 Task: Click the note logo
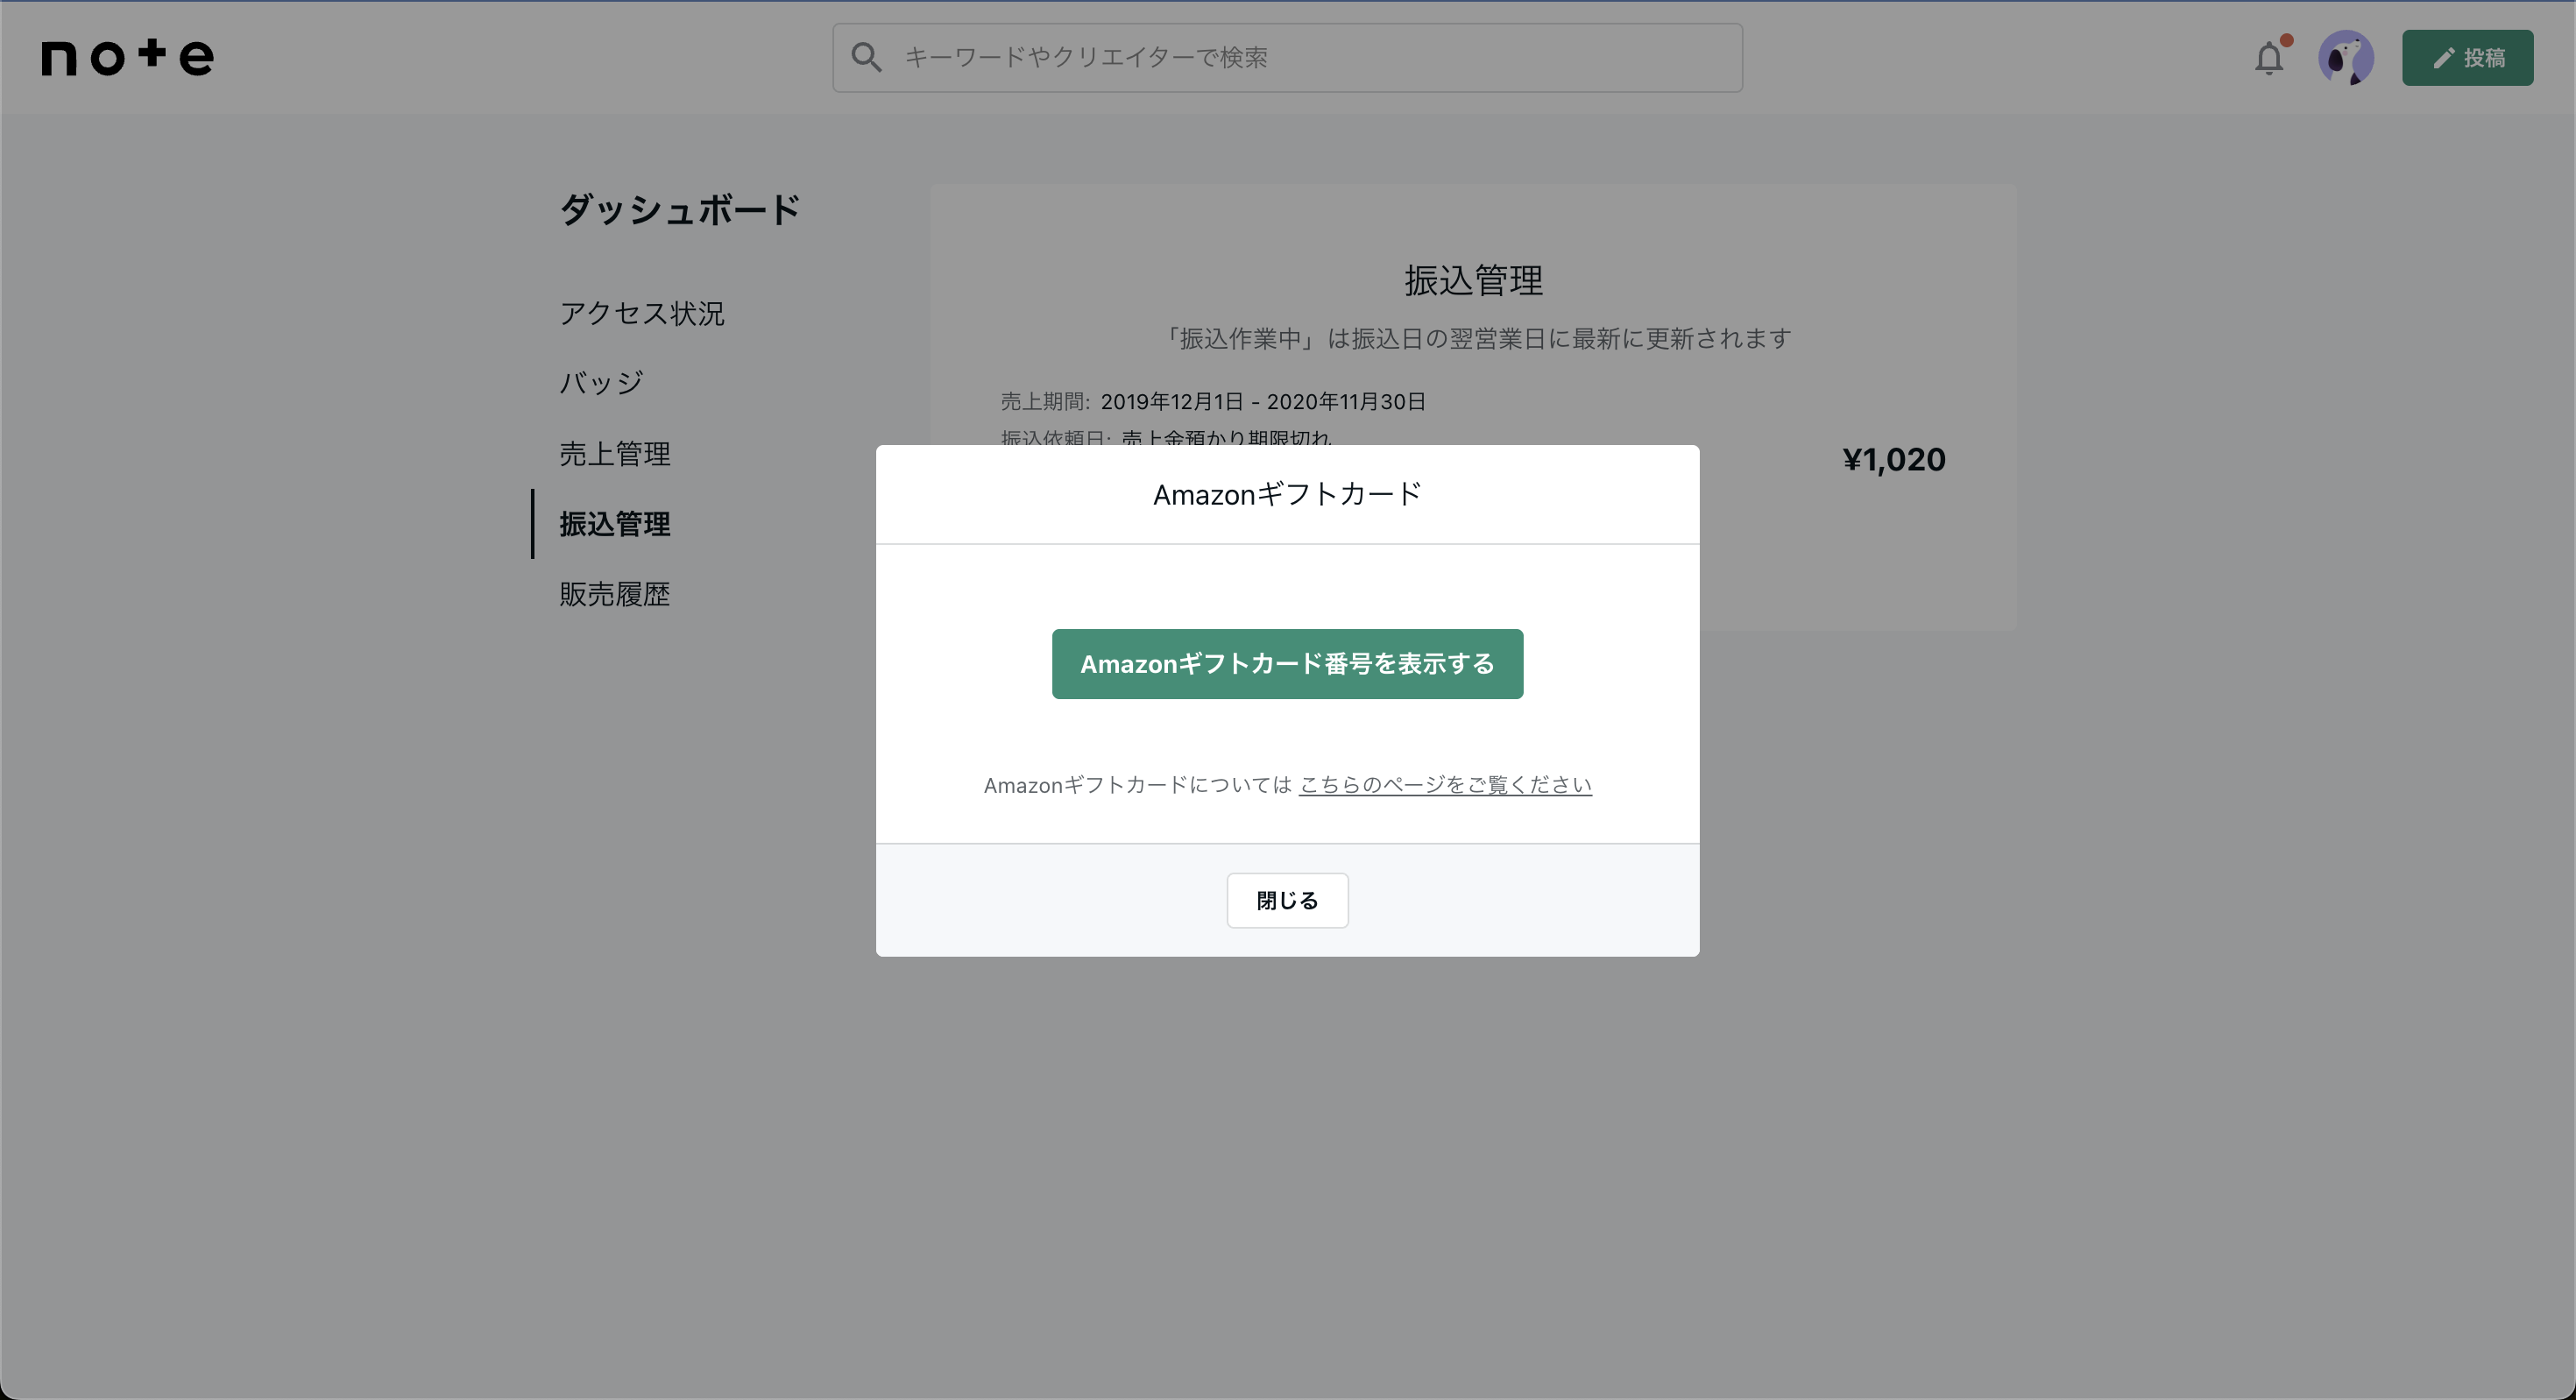pyautogui.click(x=127, y=58)
